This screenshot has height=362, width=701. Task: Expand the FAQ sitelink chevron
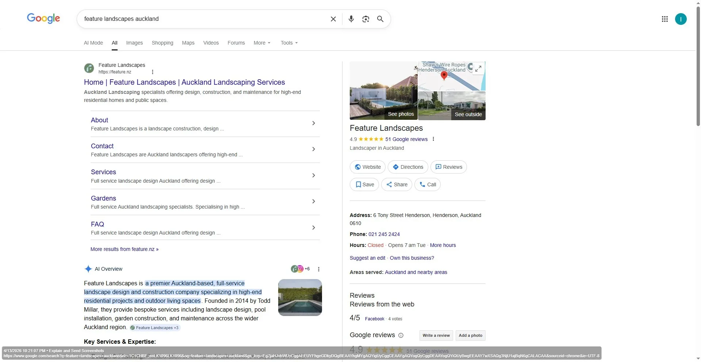[313, 228]
